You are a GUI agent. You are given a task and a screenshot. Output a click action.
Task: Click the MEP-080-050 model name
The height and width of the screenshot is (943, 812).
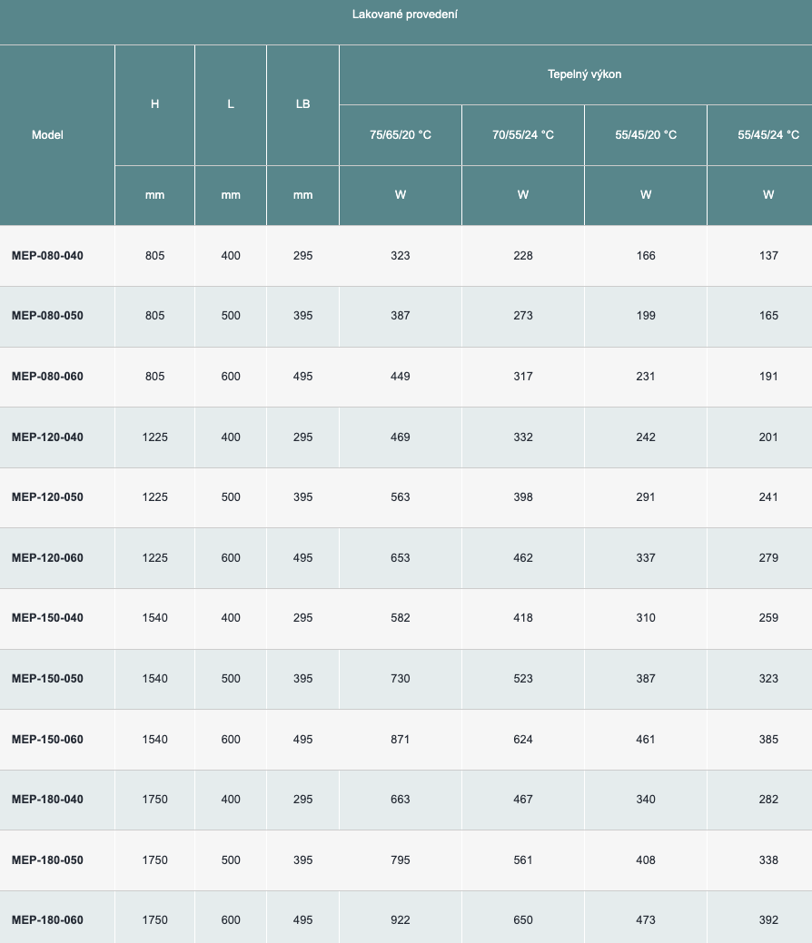(x=47, y=316)
